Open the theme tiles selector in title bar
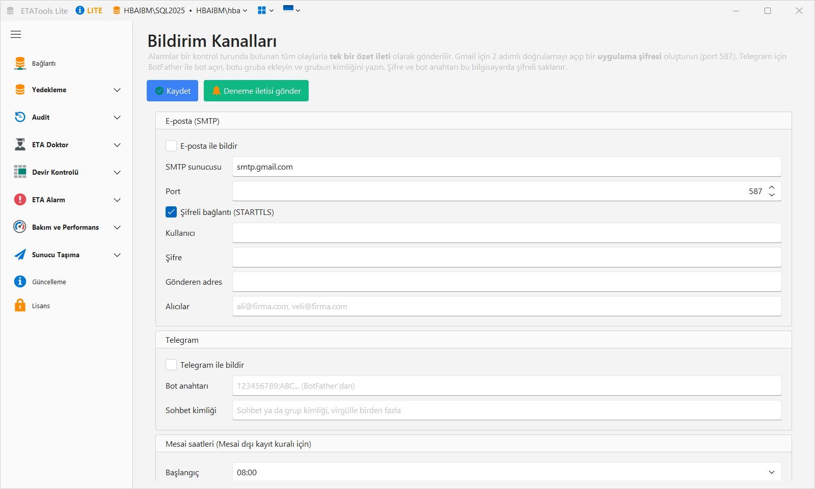 pyautogui.click(x=265, y=10)
